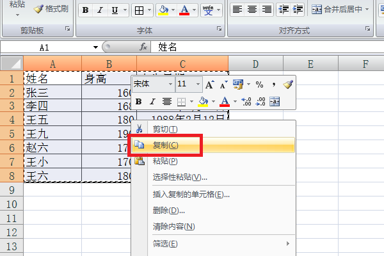This screenshot has height=256, width=384.
Task: Decrease indent in ribbon alignment group
Action: click(x=284, y=10)
